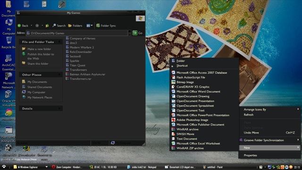Select the RelicDownloader folder
This screenshot has width=302, height=170.
(79, 51)
